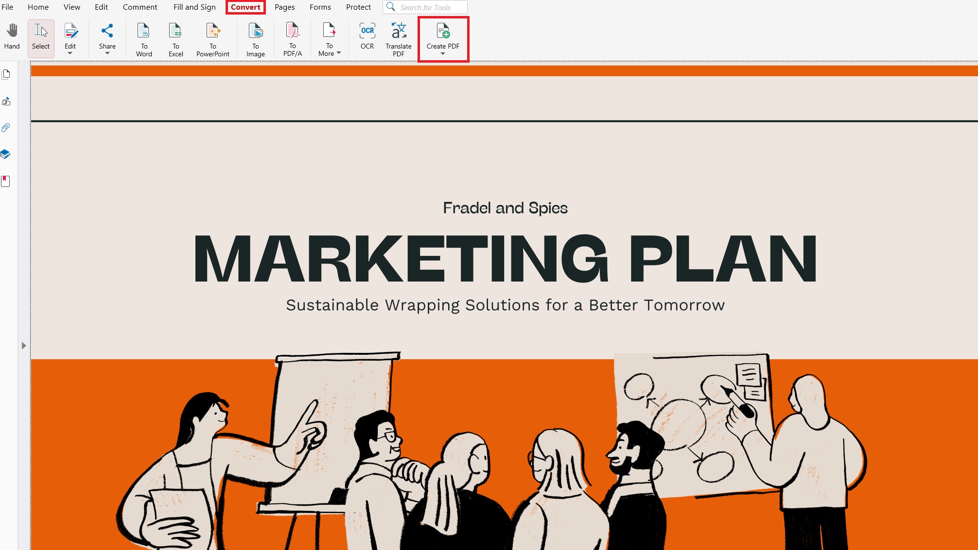The width and height of the screenshot is (978, 550).
Task: Open the attachments paperclip panel
Action: pos(6,128)
